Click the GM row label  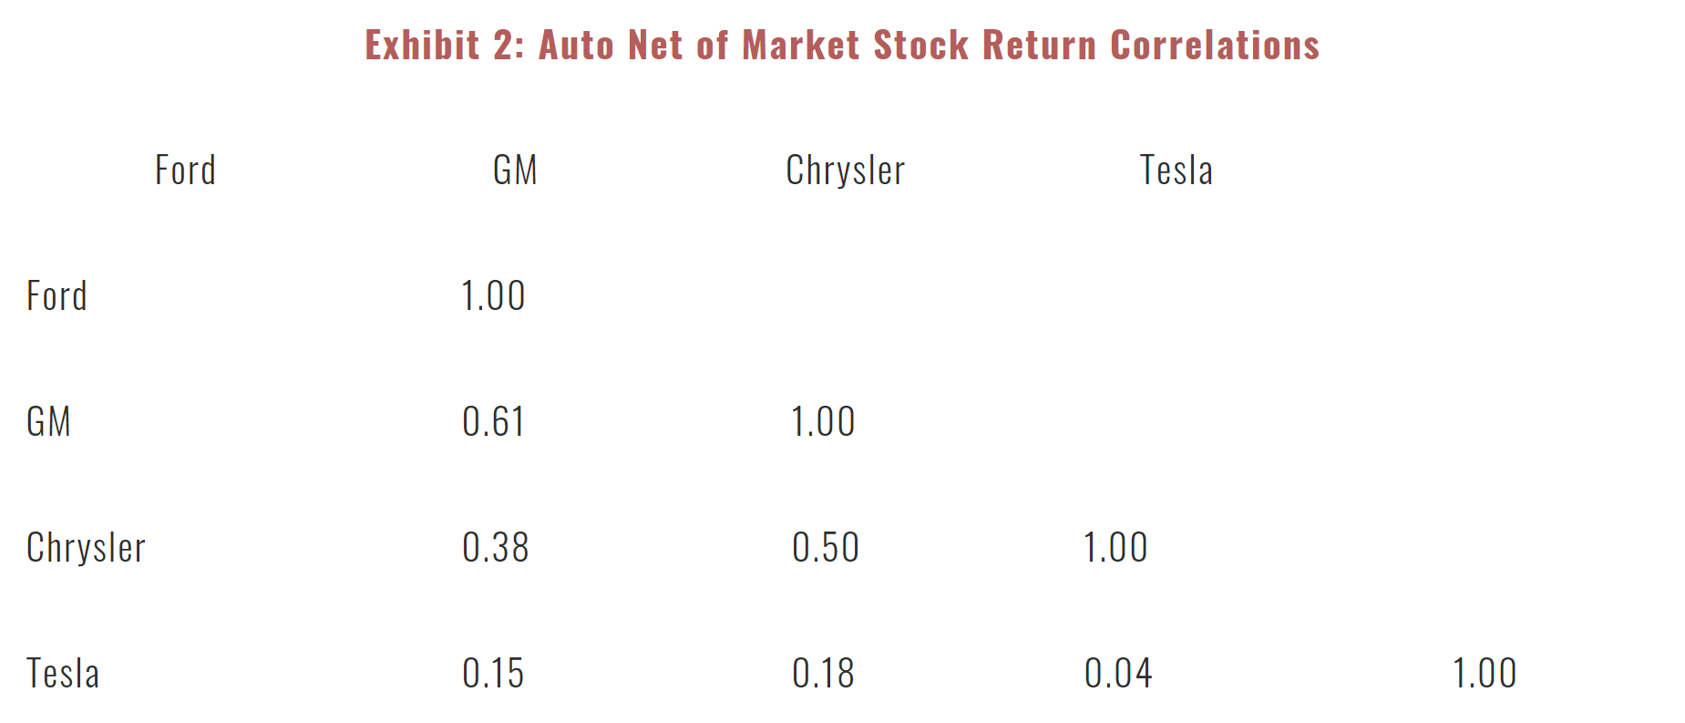(x=48, y=422)
